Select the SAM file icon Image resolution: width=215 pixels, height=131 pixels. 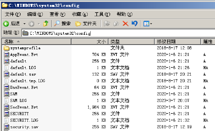pos(7,94)
